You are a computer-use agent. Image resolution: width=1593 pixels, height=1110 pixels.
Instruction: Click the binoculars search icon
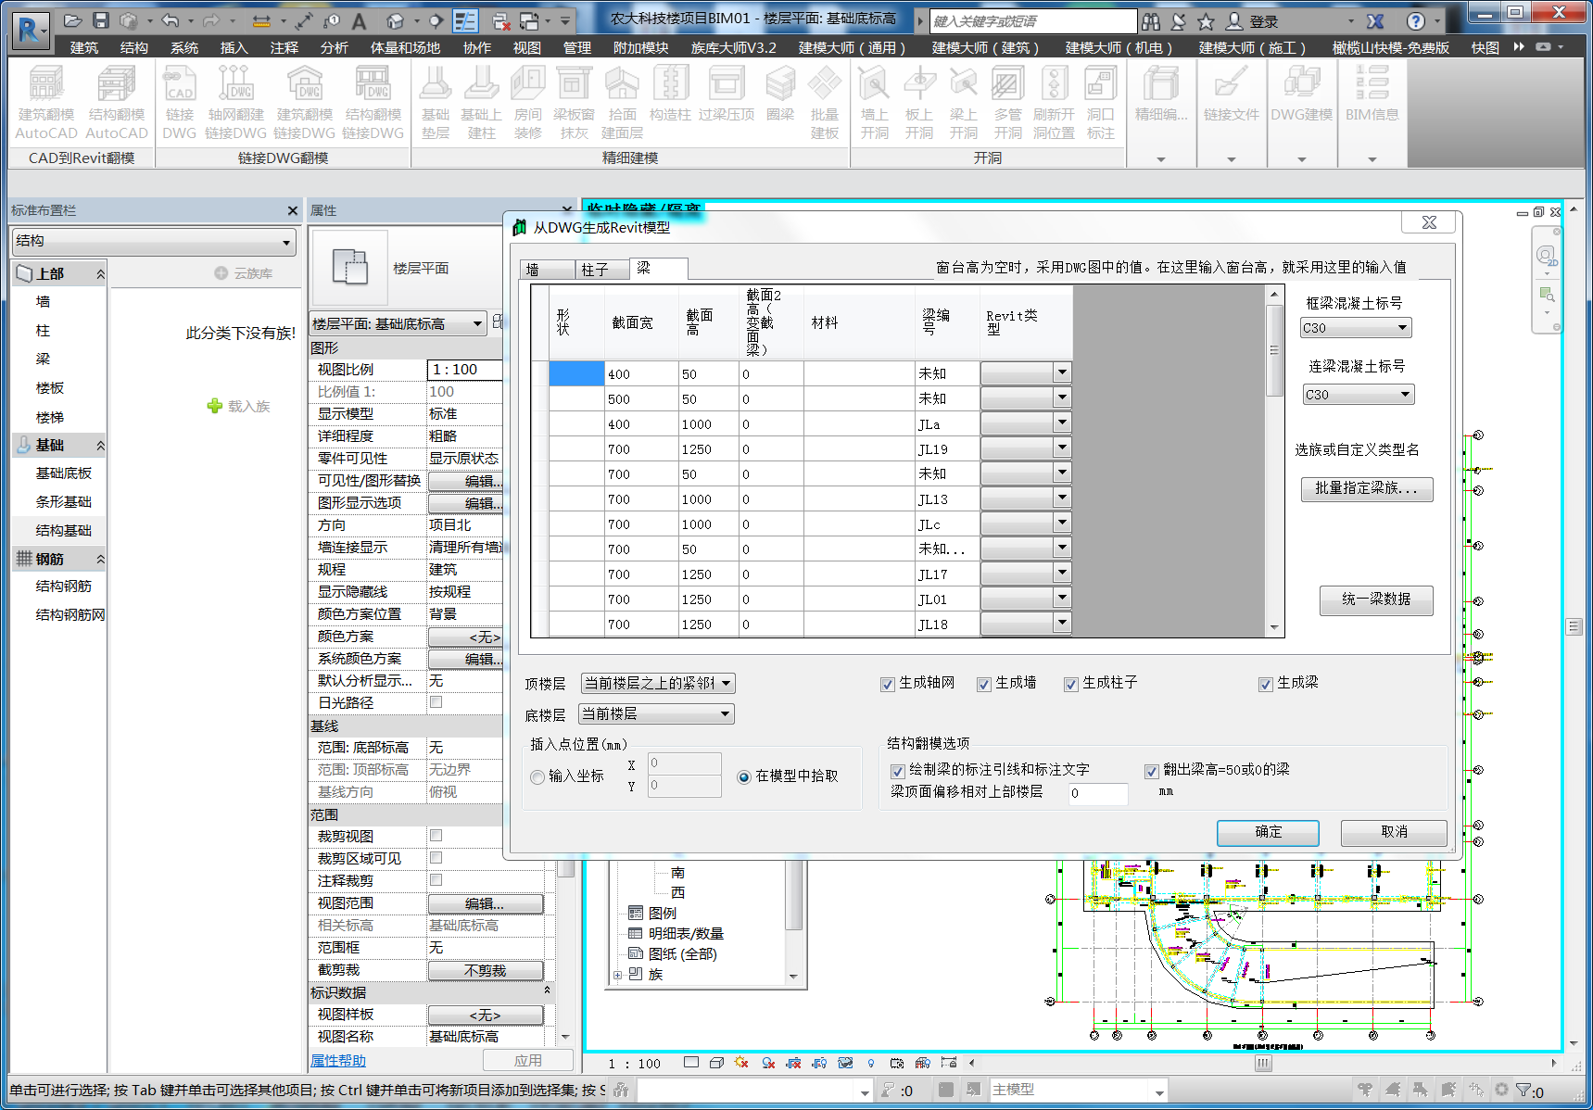click(1151, 20)
